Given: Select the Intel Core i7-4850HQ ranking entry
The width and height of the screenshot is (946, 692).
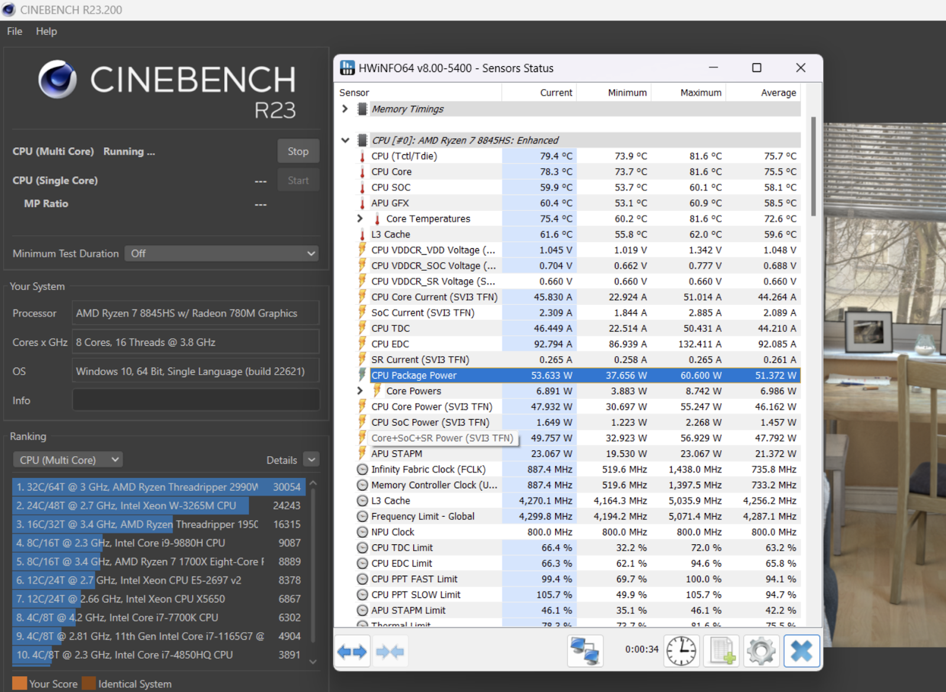Looking at the screenshot, I should [158, 655].
